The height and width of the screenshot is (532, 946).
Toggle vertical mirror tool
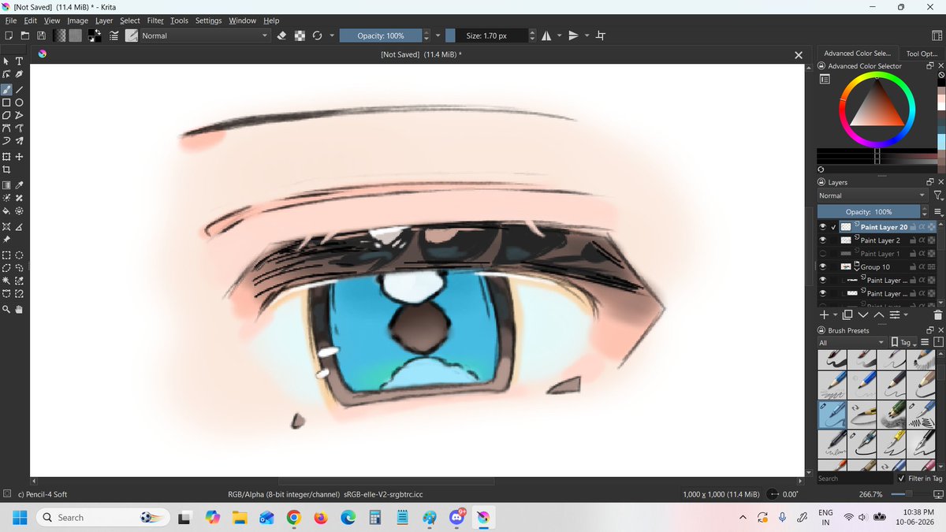(x=573, y=35)
